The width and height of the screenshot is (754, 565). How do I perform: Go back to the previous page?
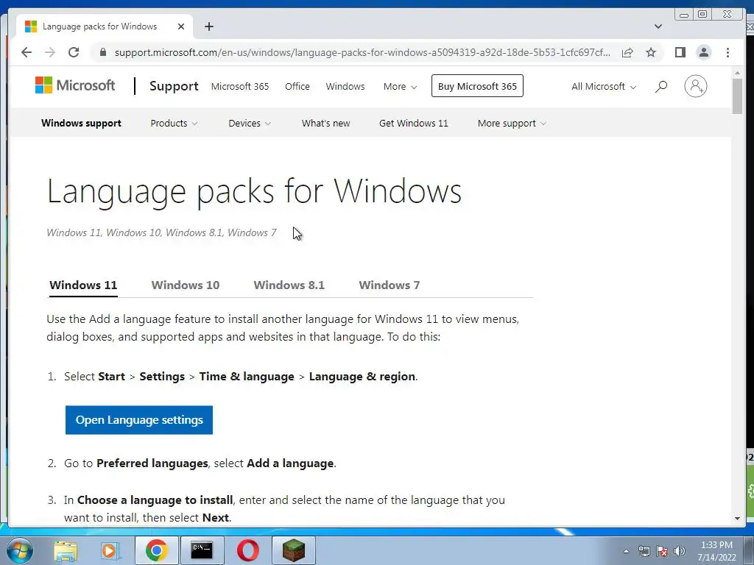coord(27,52)
